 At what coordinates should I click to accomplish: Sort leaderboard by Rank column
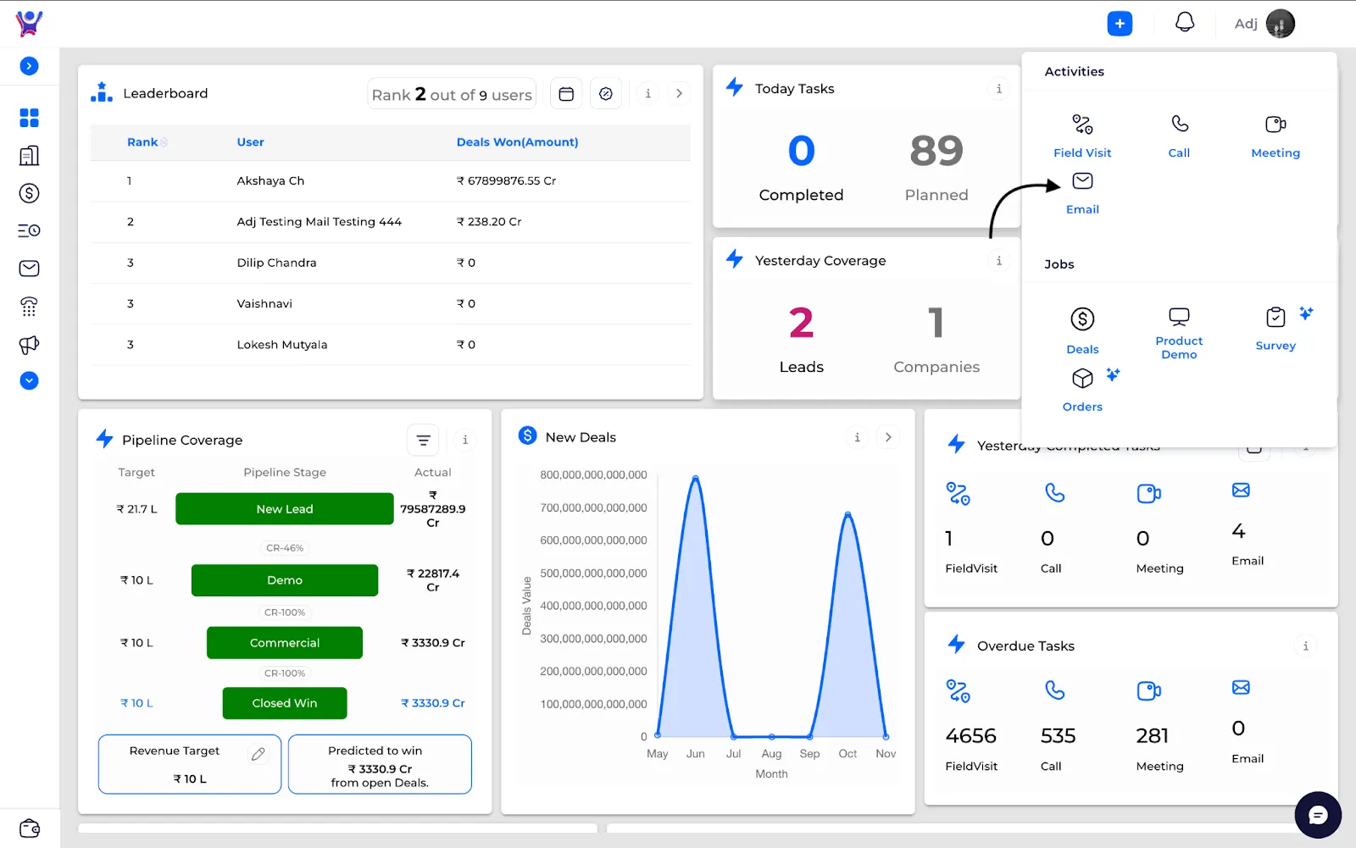147,142
